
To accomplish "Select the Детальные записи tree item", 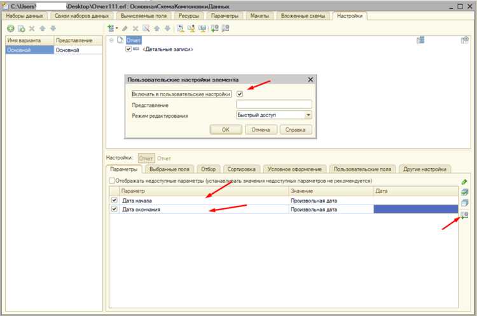I will [x=168, y=49].
